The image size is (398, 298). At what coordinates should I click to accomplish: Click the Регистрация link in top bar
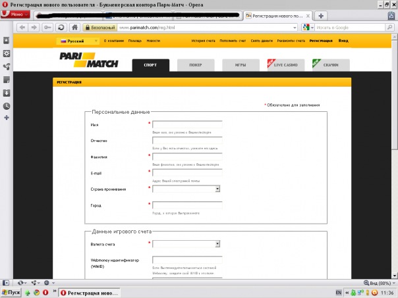coord(321,41)
